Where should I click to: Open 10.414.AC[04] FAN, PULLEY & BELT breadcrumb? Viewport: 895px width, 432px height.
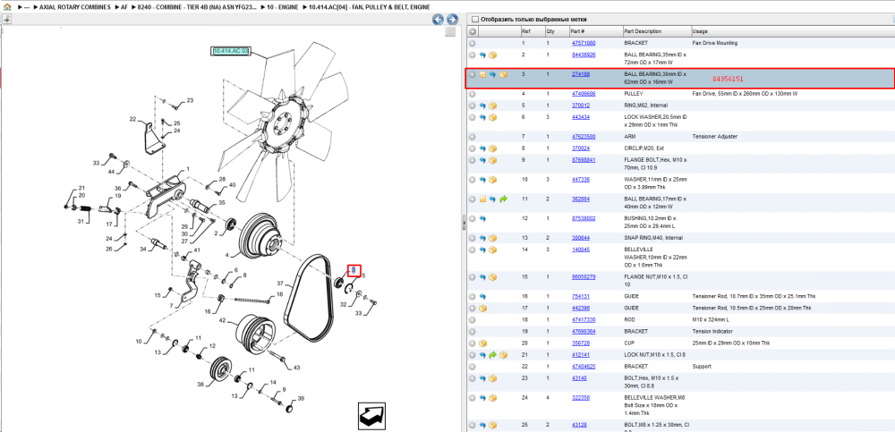(x=370, y=7)
